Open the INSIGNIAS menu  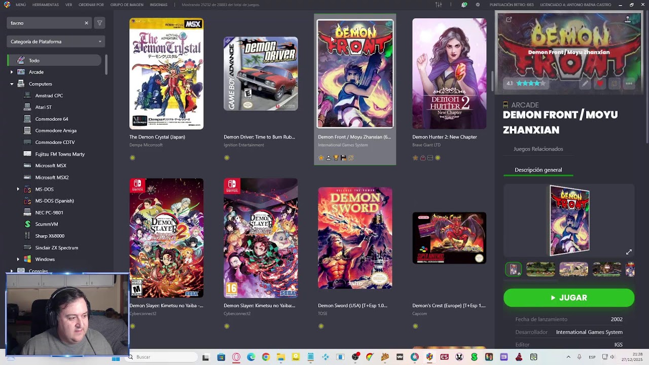(x=159, y=5)
